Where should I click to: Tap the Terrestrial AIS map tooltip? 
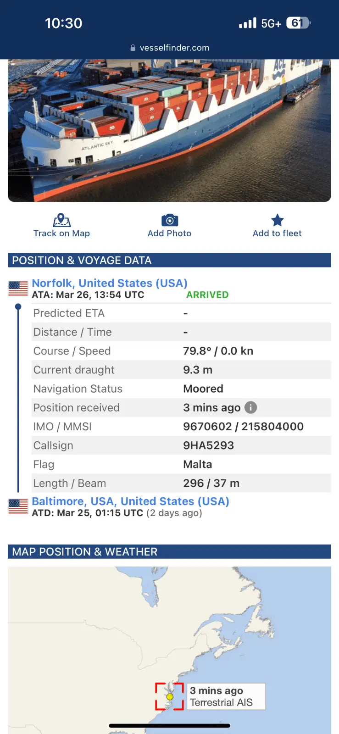(226, 696)
